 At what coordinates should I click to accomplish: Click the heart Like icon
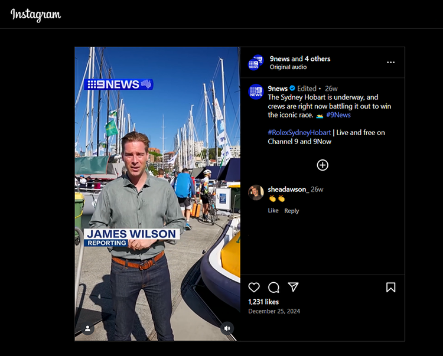pyautogui.click(x=254, y=288)
